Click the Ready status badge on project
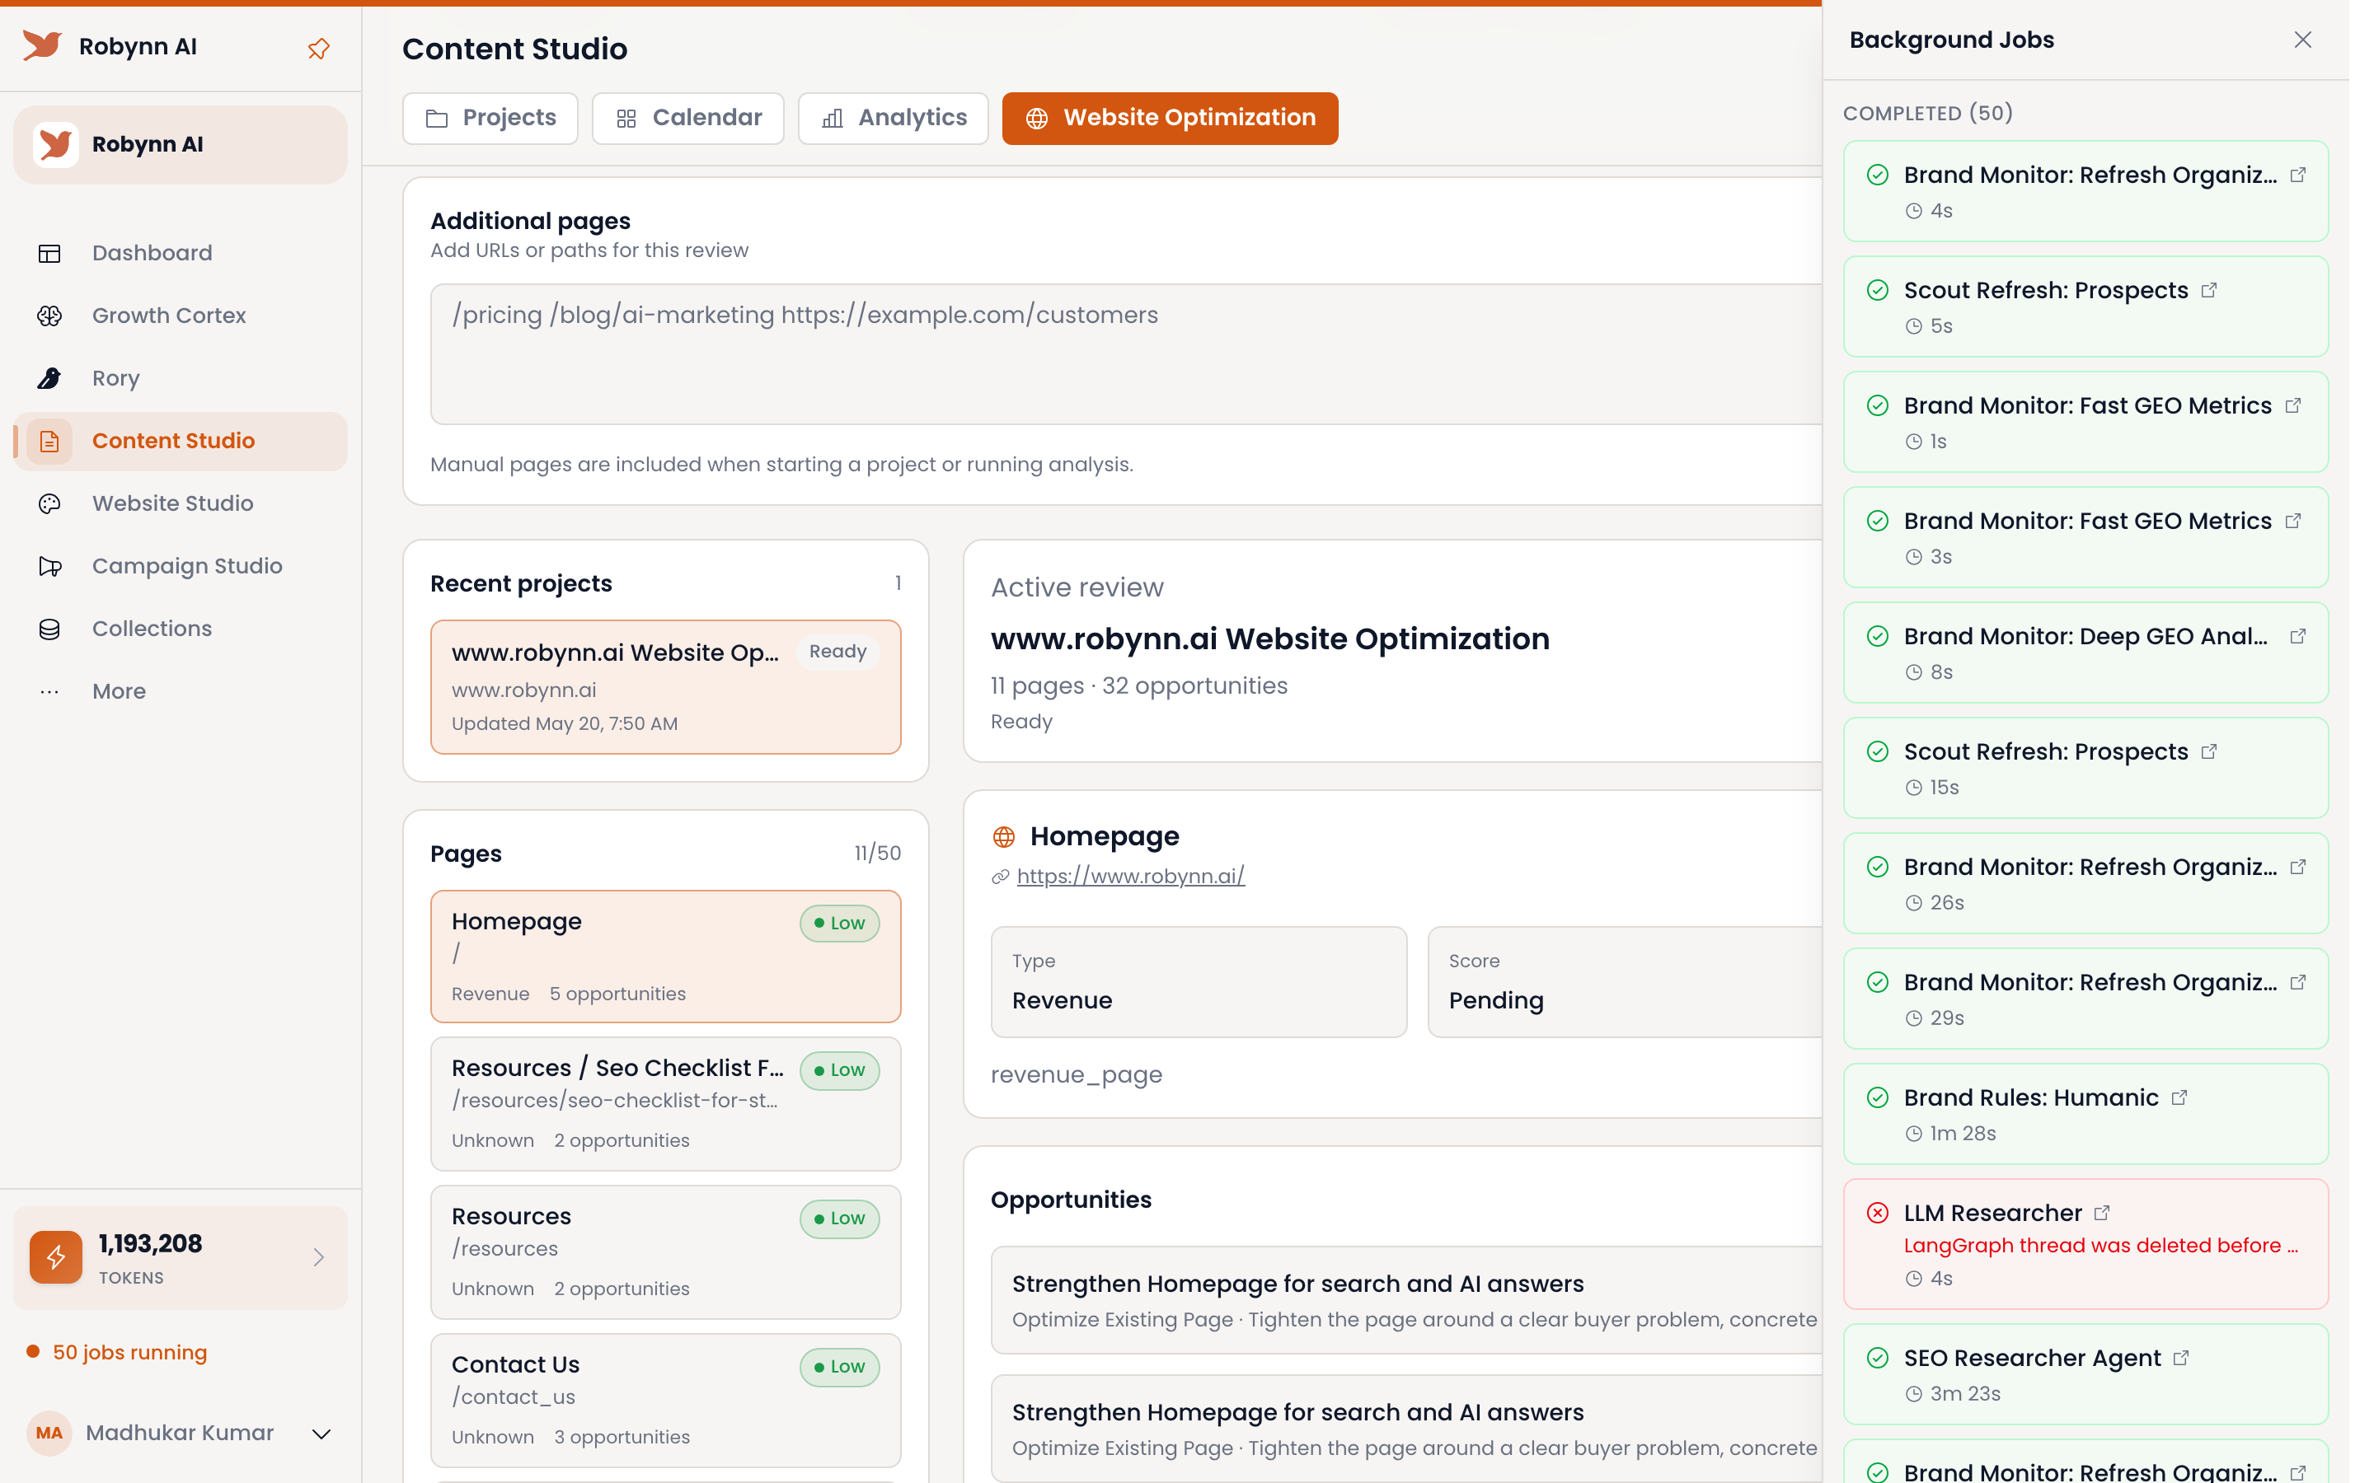 pyautogui.click(x=837, y=651)
